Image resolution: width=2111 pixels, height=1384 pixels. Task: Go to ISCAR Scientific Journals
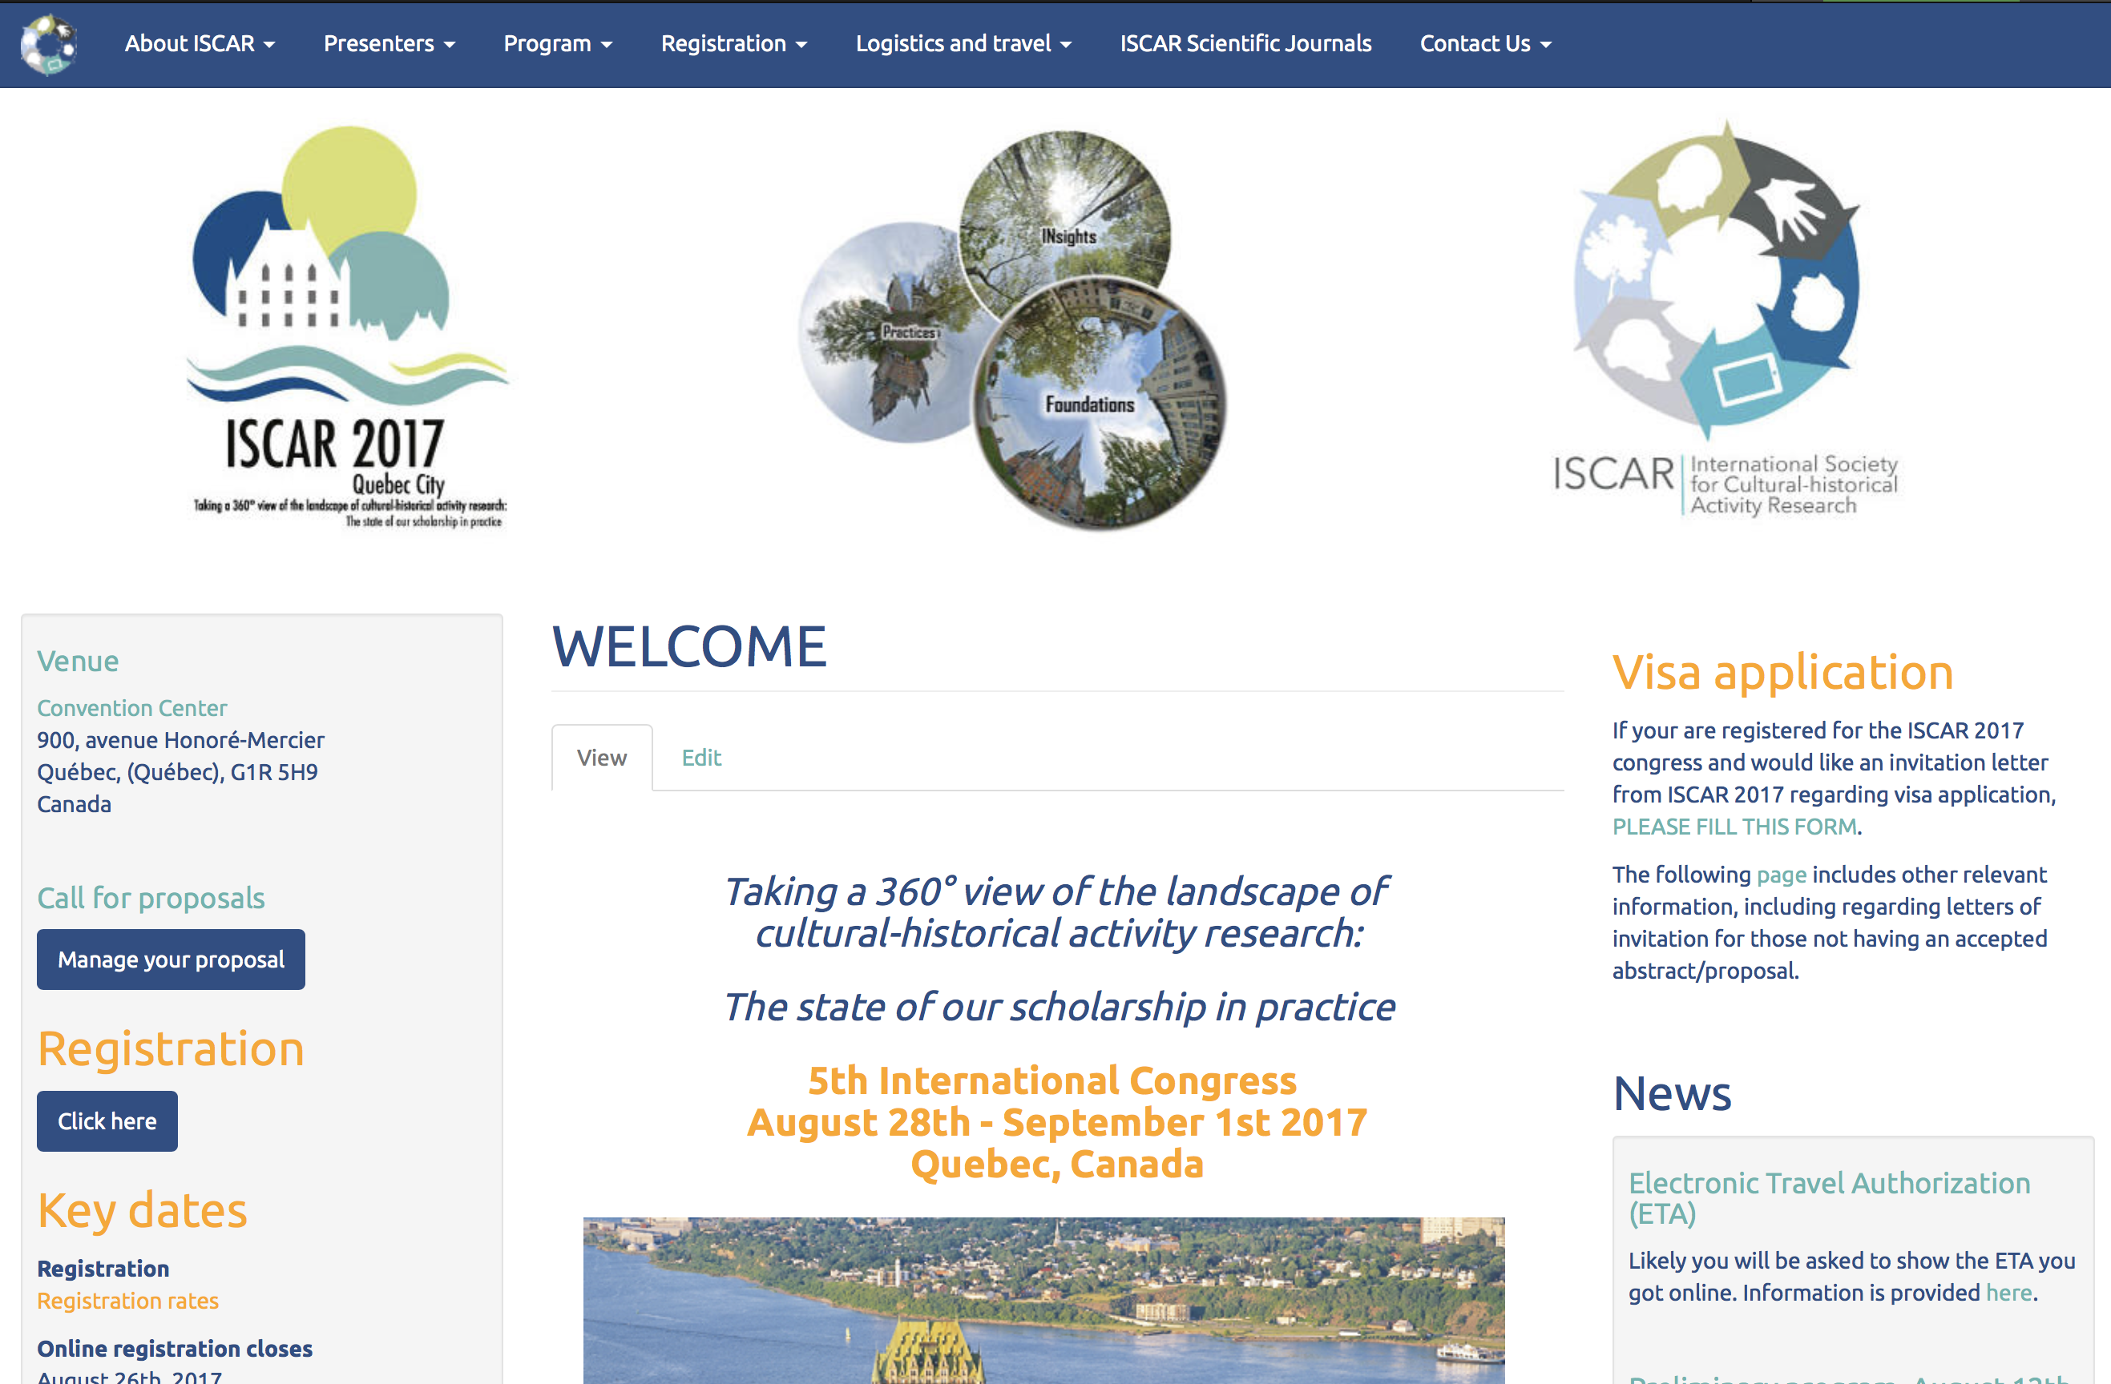click(x=1245, y=43)
